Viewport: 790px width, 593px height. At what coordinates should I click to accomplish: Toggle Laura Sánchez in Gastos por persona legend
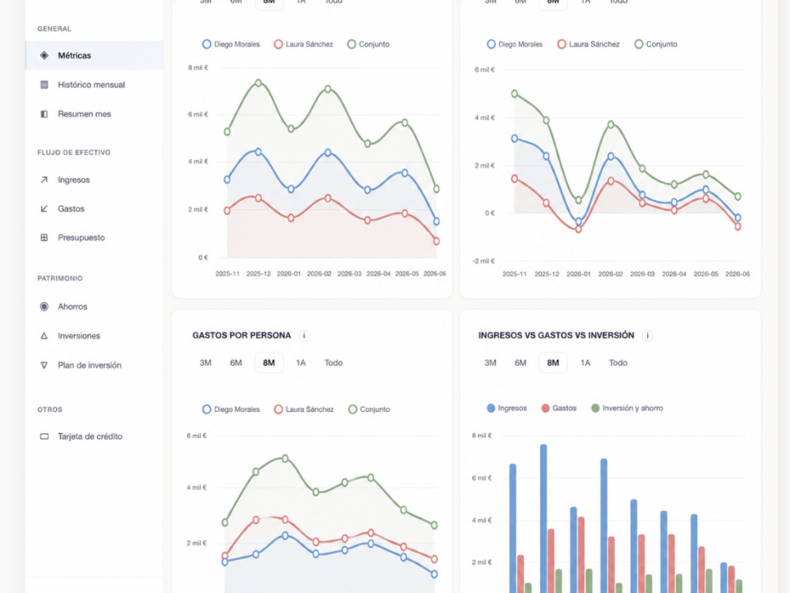click(x=304, y=410)
